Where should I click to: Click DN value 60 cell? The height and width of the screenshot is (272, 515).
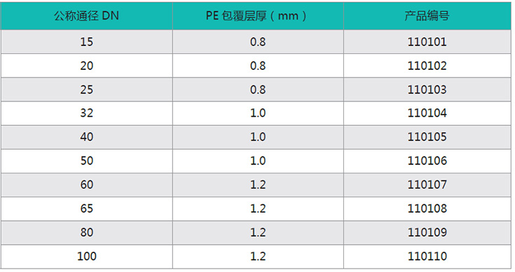coord(87,185)
